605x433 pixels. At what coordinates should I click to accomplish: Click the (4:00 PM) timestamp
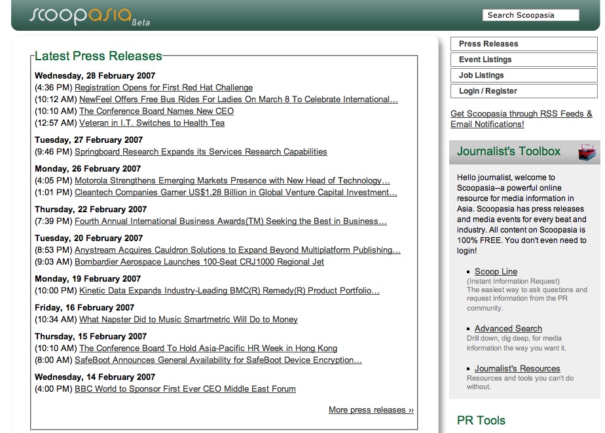pyautogui.click(x=54, y=389)
